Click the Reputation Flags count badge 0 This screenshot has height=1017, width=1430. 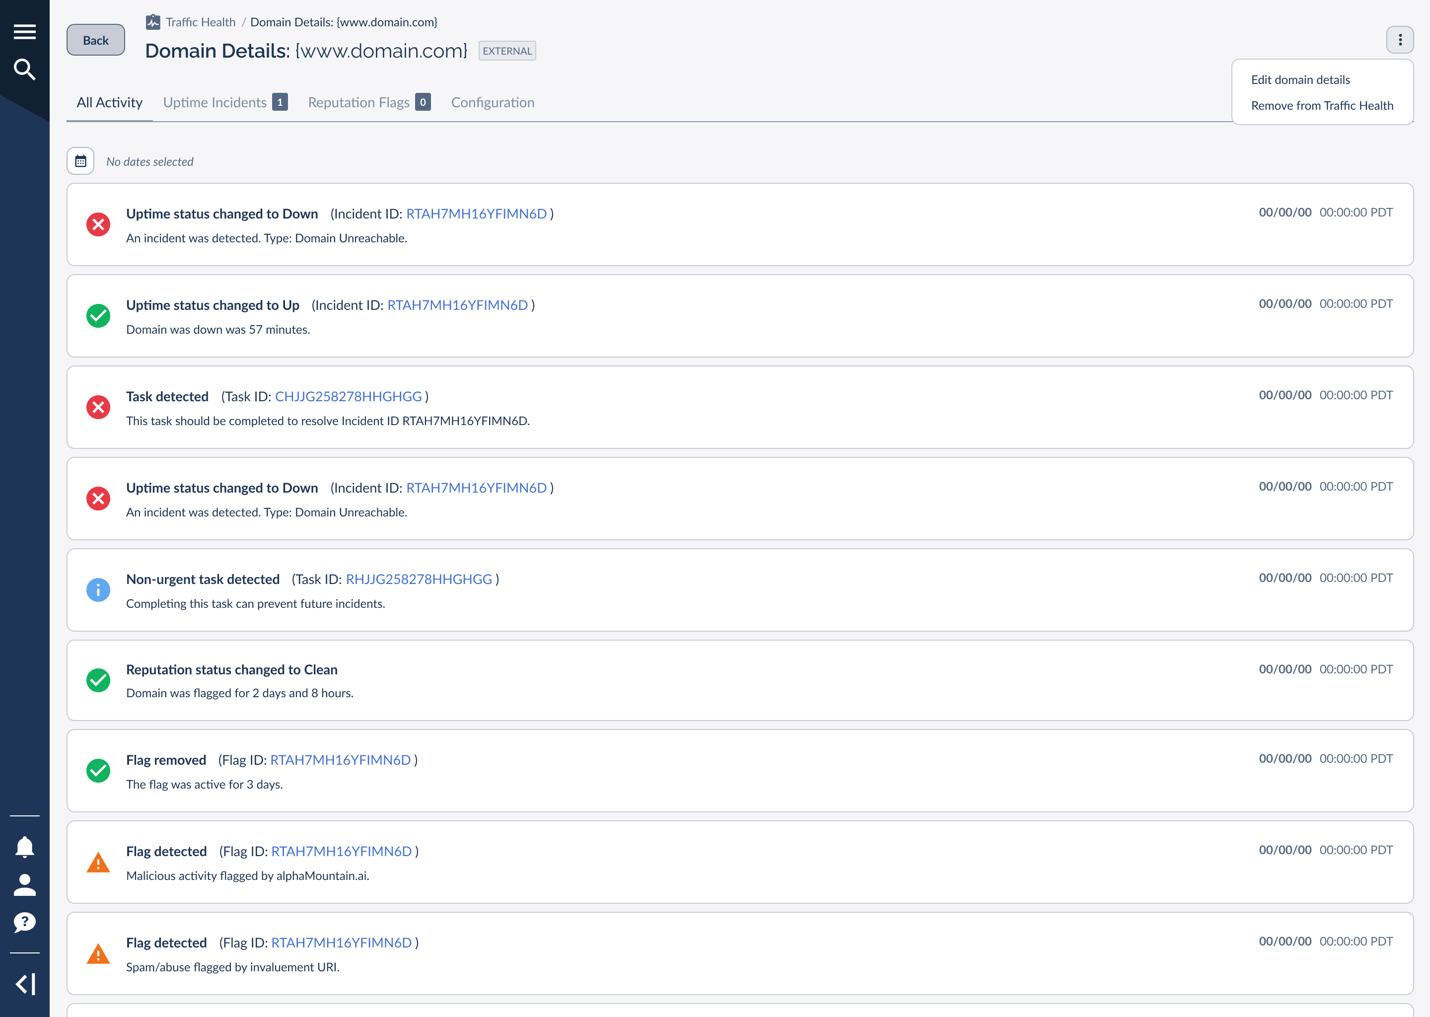click(423, 102)
